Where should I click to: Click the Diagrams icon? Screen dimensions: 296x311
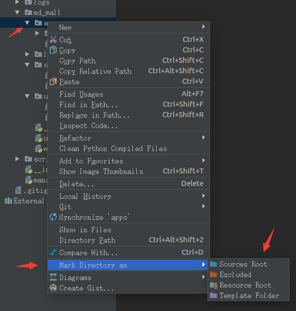point(53,277)
